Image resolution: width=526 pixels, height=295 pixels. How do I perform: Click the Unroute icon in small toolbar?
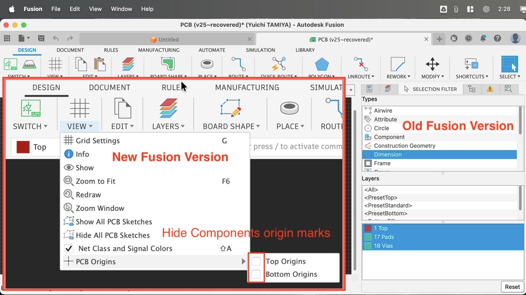coord(361,64)
